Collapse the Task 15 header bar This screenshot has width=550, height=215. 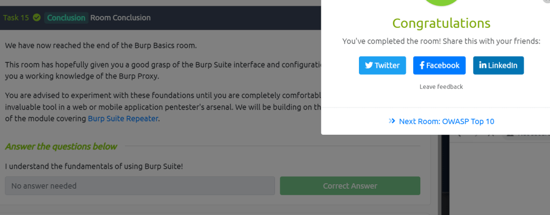pos(215,18)
